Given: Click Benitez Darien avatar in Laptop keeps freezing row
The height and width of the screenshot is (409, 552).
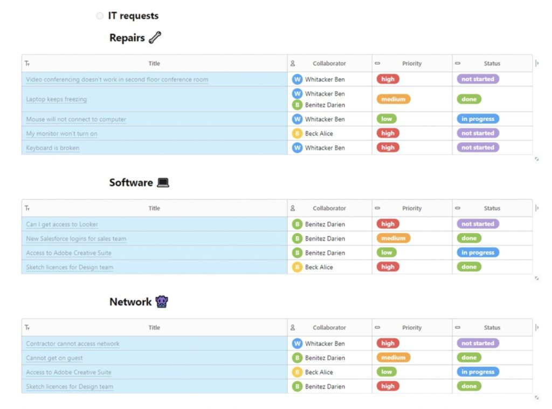Looking at the screenshot, I should [298, 105].
